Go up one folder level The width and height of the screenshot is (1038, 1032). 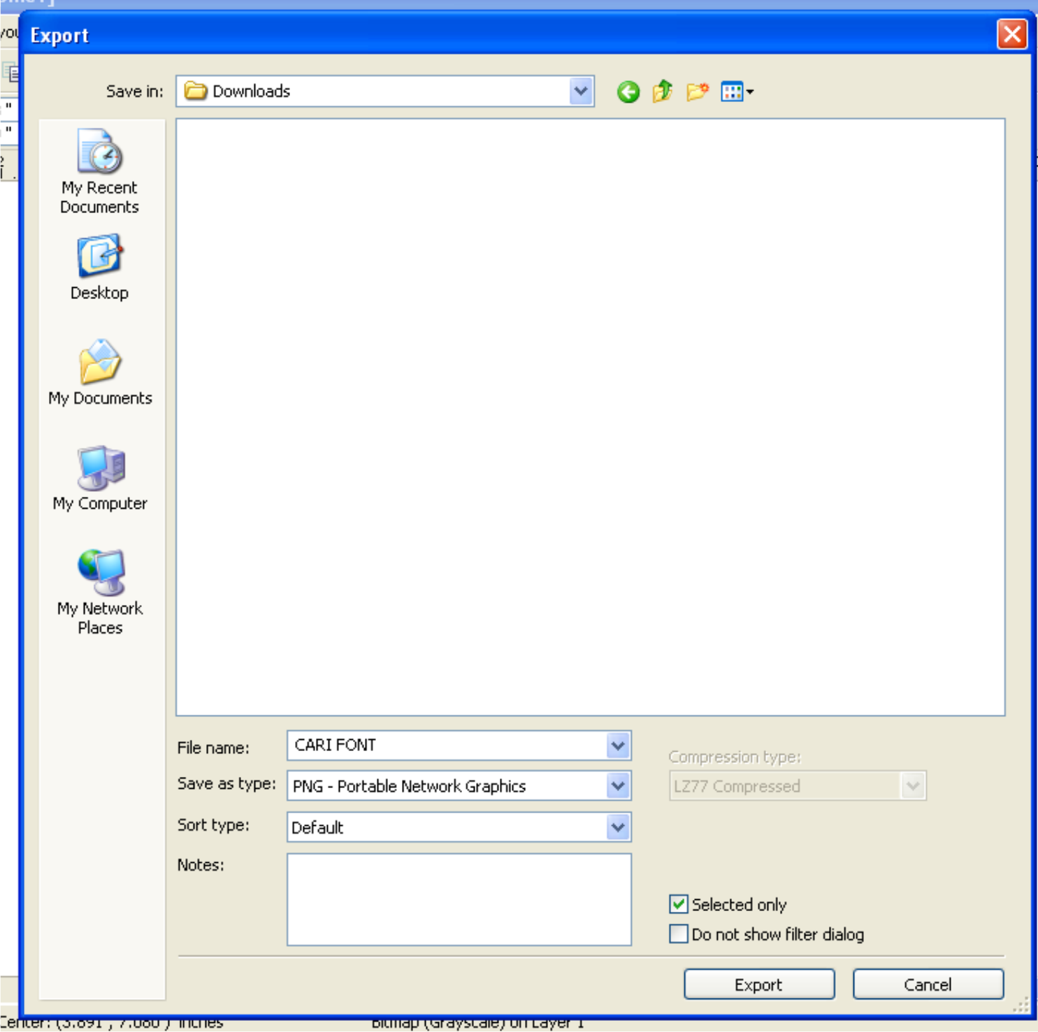(x=662, y=92)
